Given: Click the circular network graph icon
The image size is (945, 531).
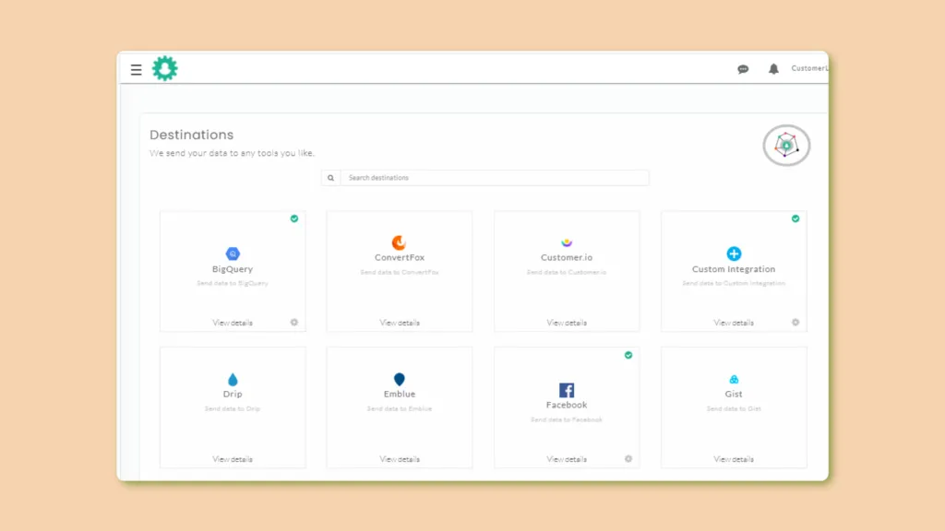Looking at the screenshot, I should click(x=786, y=145).
